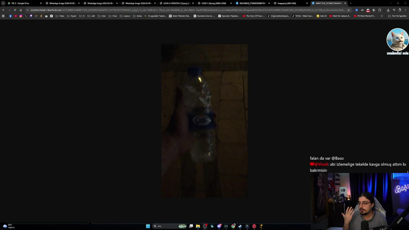Image resolution: width=409 pixels, height=230 pixels.
Task: Open the chan bookmarks folder
Action: coord(102,16)
